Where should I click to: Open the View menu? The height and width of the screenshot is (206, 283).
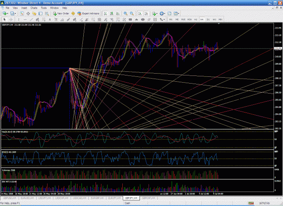tap(15, 8)
